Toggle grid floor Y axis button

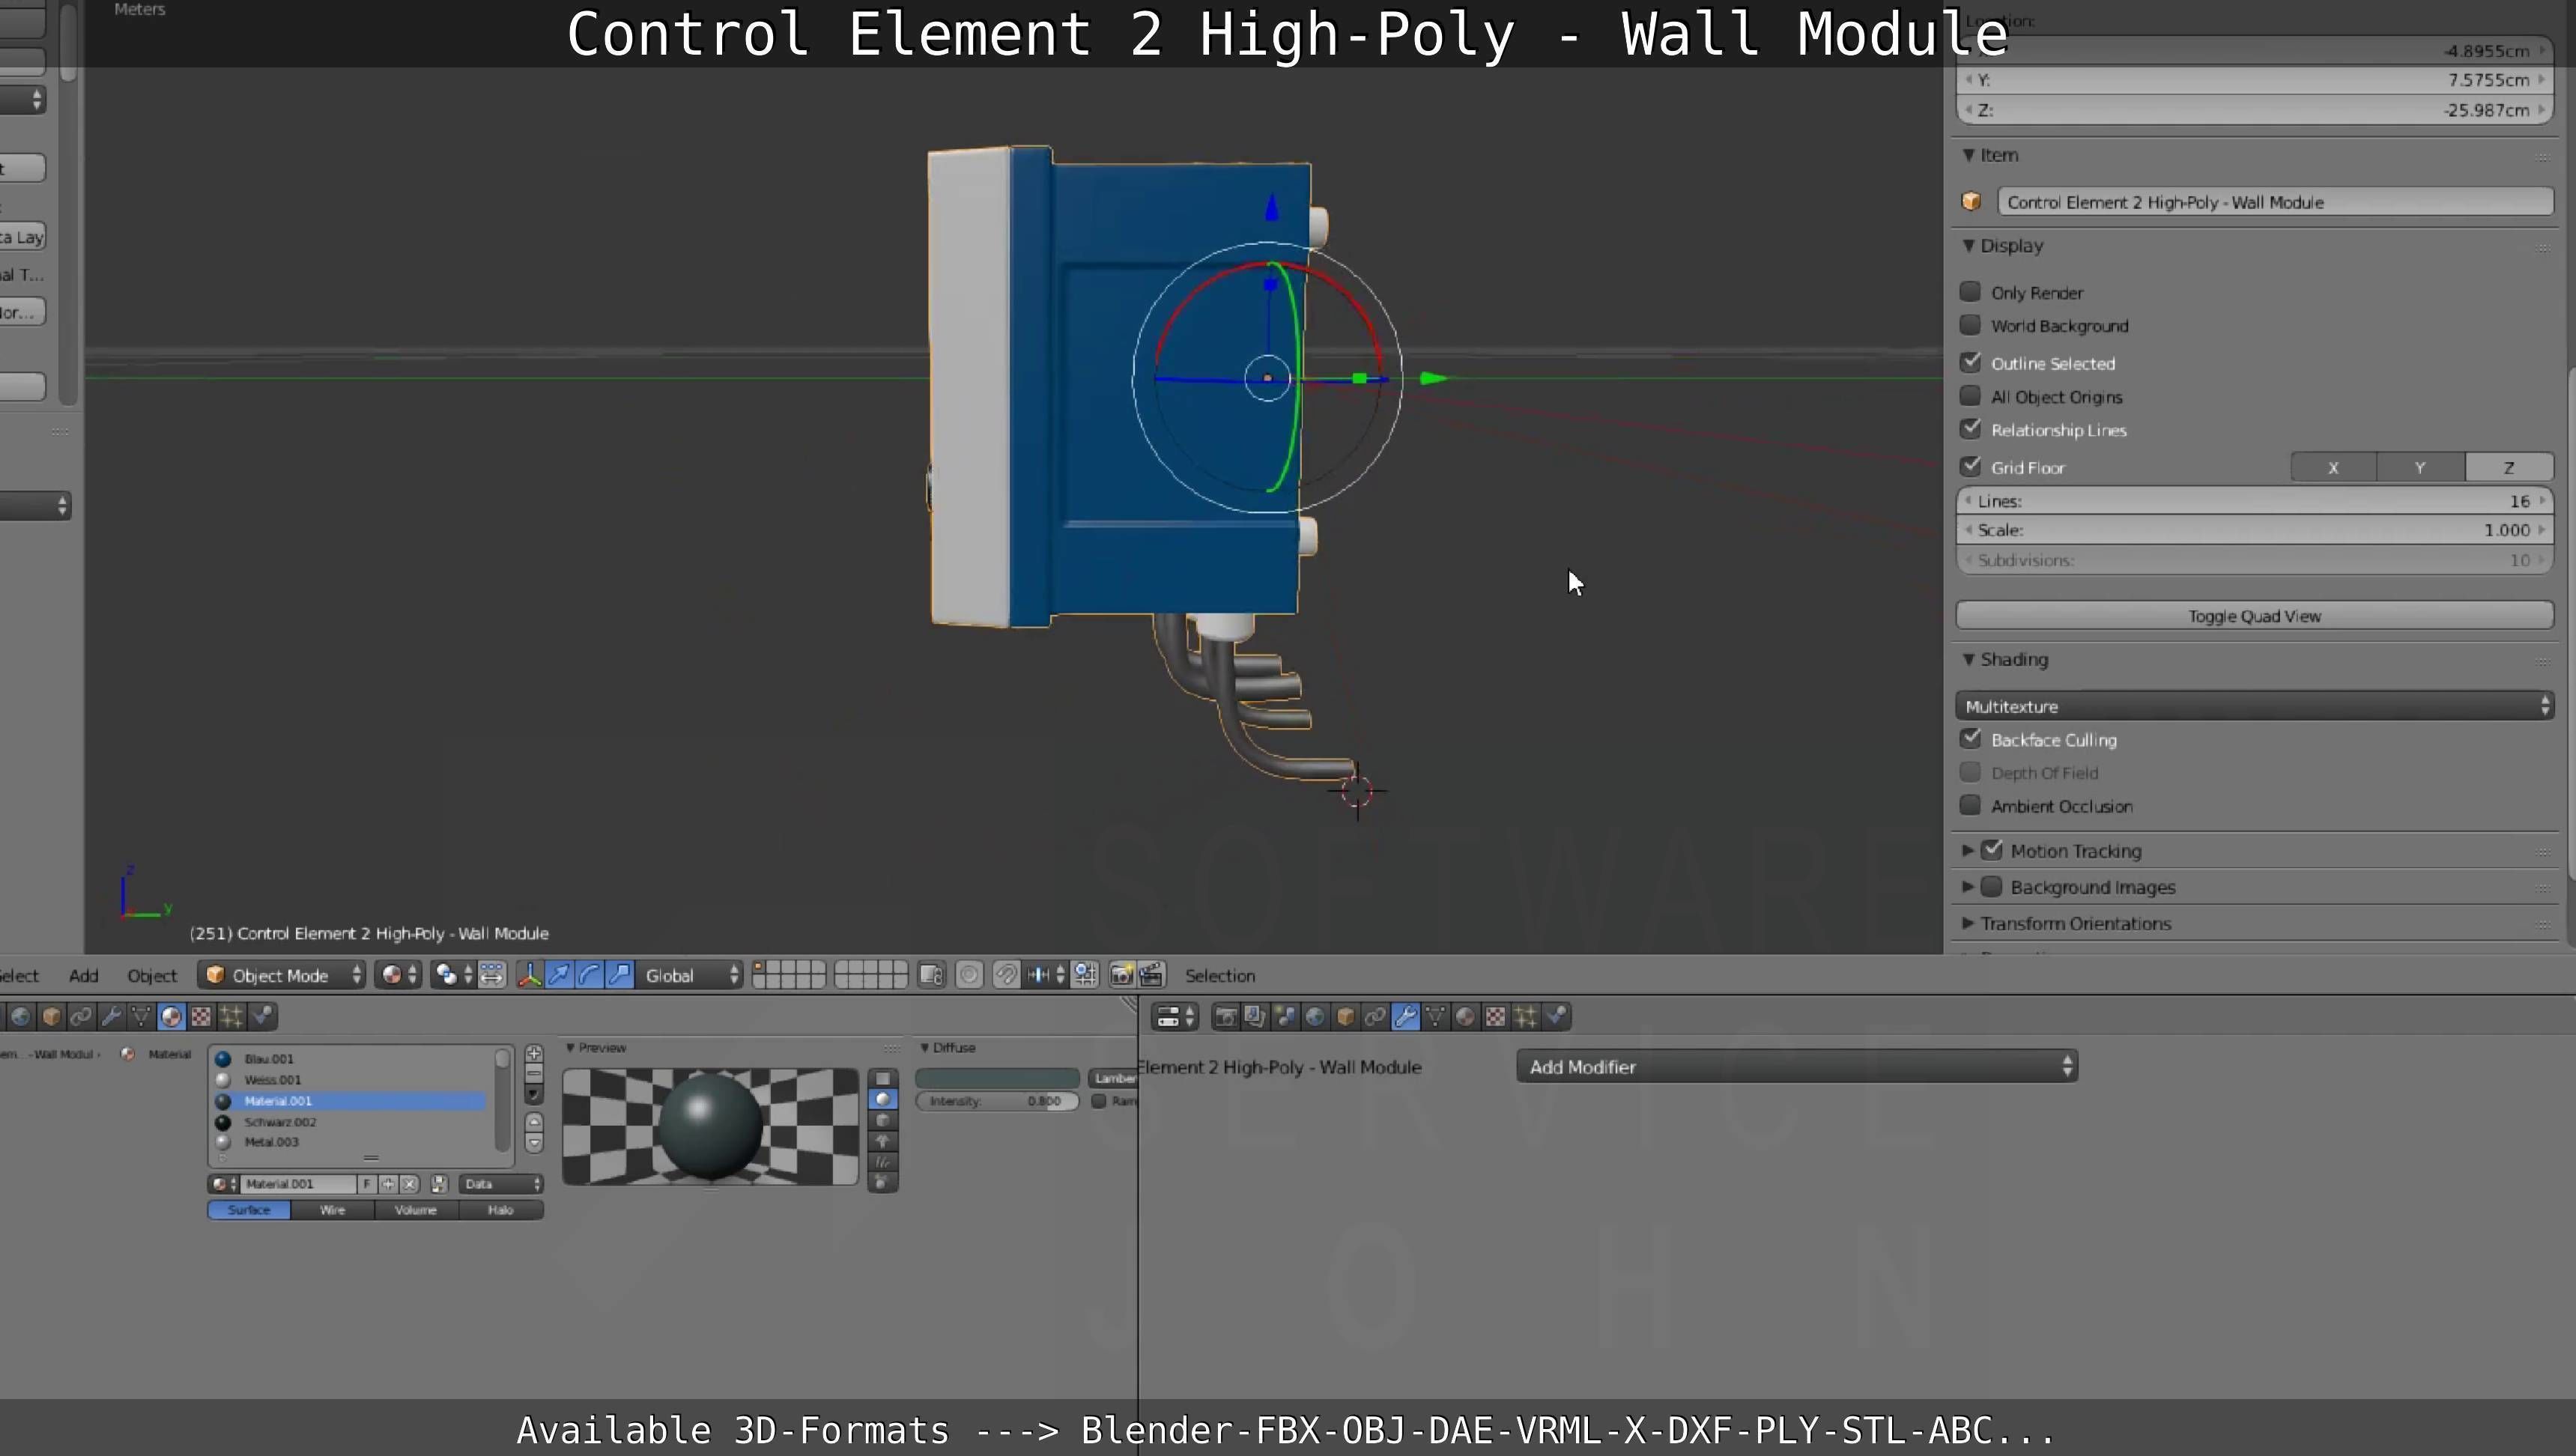point(2420,467)
